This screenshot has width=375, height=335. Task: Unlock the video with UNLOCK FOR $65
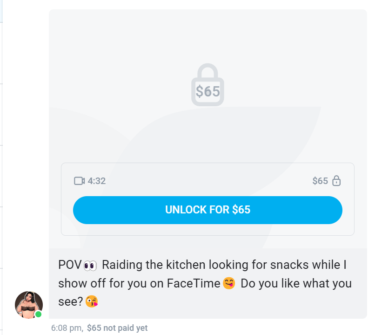[x=208, y=210]
